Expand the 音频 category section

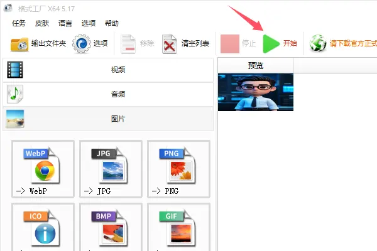pyautogui.click(x=108, y=94)
